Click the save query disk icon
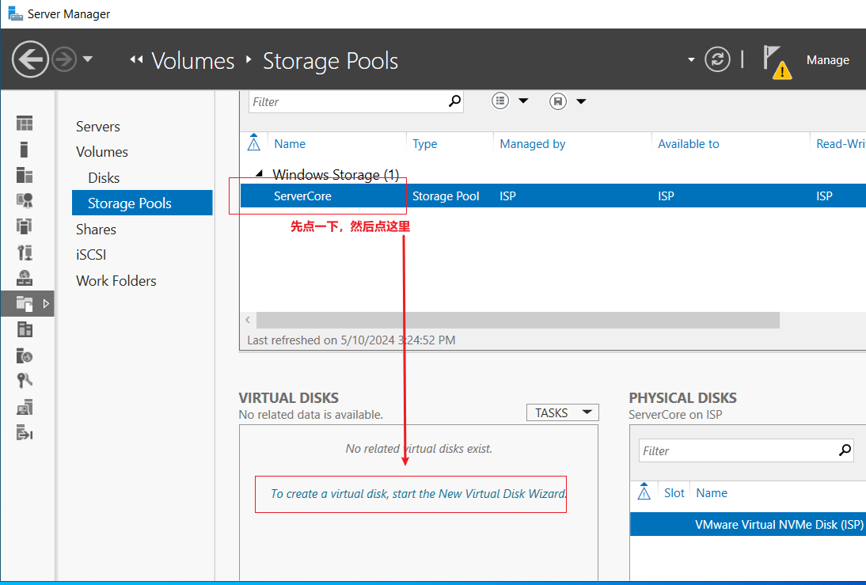 pos(558,101)
